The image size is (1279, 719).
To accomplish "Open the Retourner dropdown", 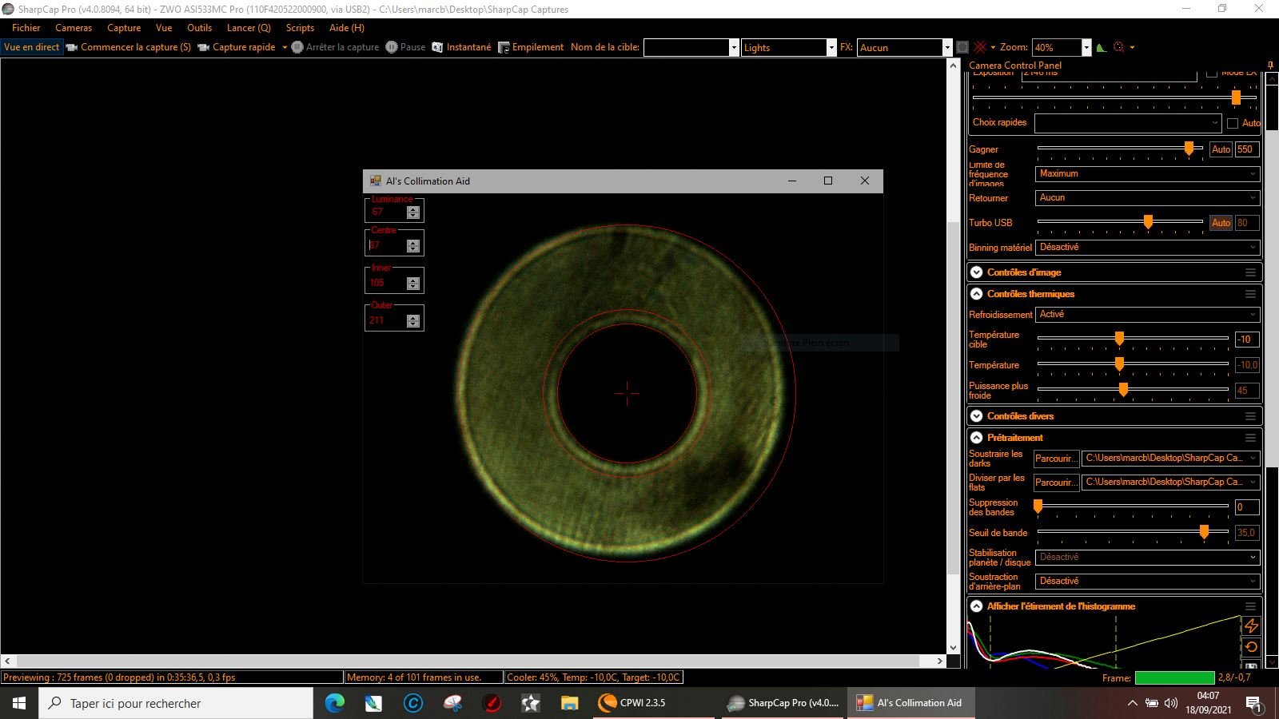I will click(1148, 197).
